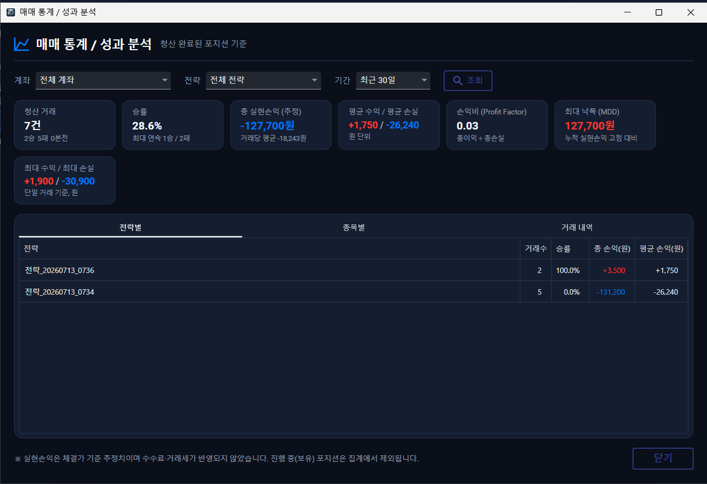Select the row 전략_20260713_0734
707x484 pixels.
[353, 292]
